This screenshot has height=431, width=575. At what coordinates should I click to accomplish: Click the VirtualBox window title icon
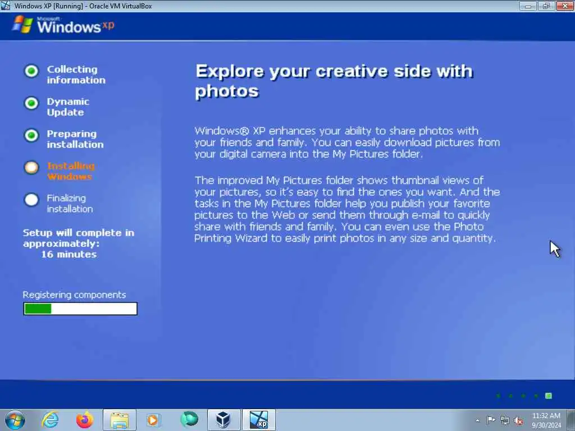(6, 6)
